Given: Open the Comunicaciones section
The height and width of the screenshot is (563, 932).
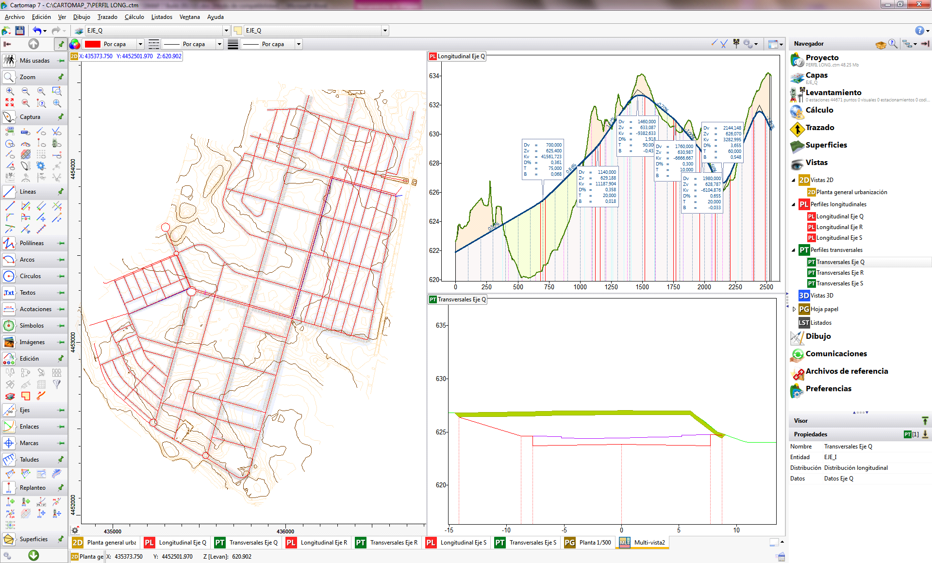Looking at the screenshot, I should pyautogui.click(x=836, y=354).
